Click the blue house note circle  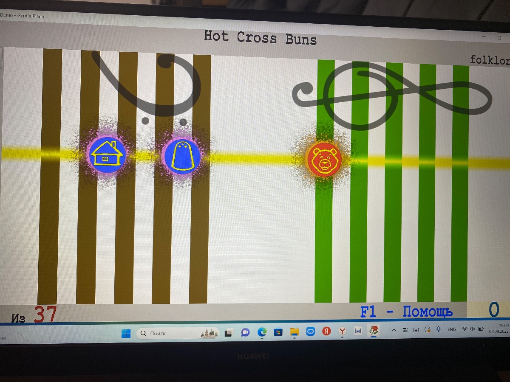coord(107,154)
